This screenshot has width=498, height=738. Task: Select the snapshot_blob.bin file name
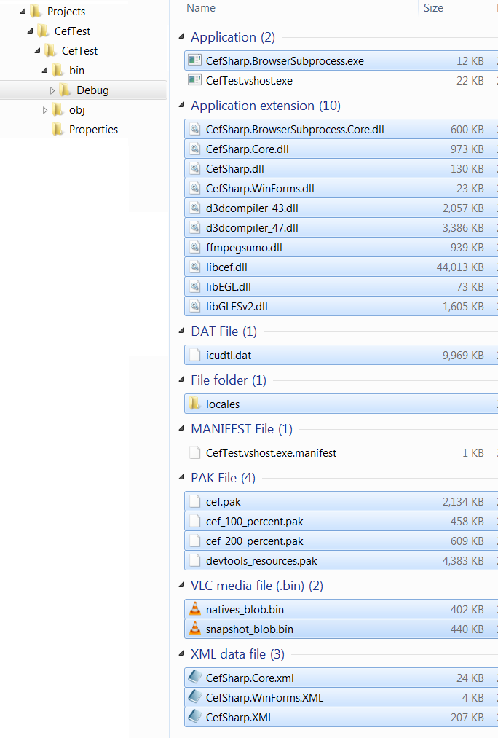pyautogui.click(x=250, y=629)
